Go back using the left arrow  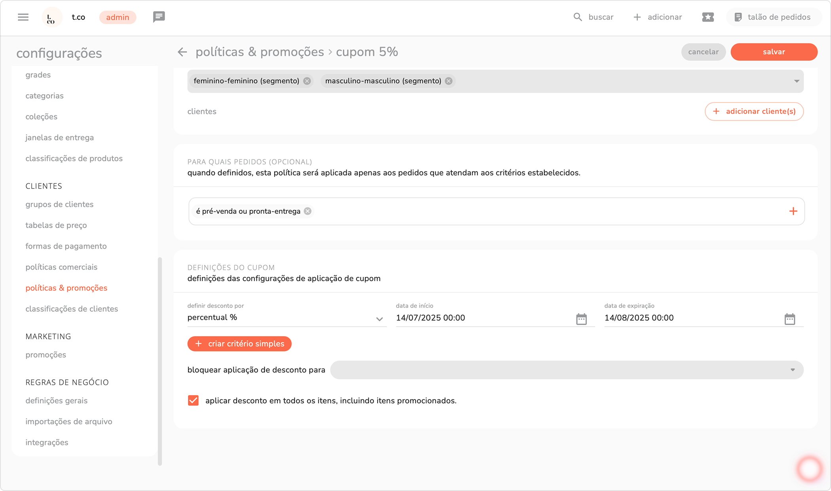(182, 52)
